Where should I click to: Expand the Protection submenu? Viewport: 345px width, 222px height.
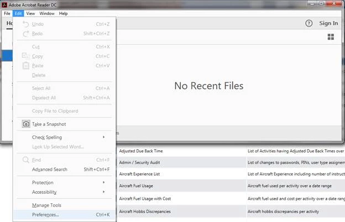tap(64, 182)
